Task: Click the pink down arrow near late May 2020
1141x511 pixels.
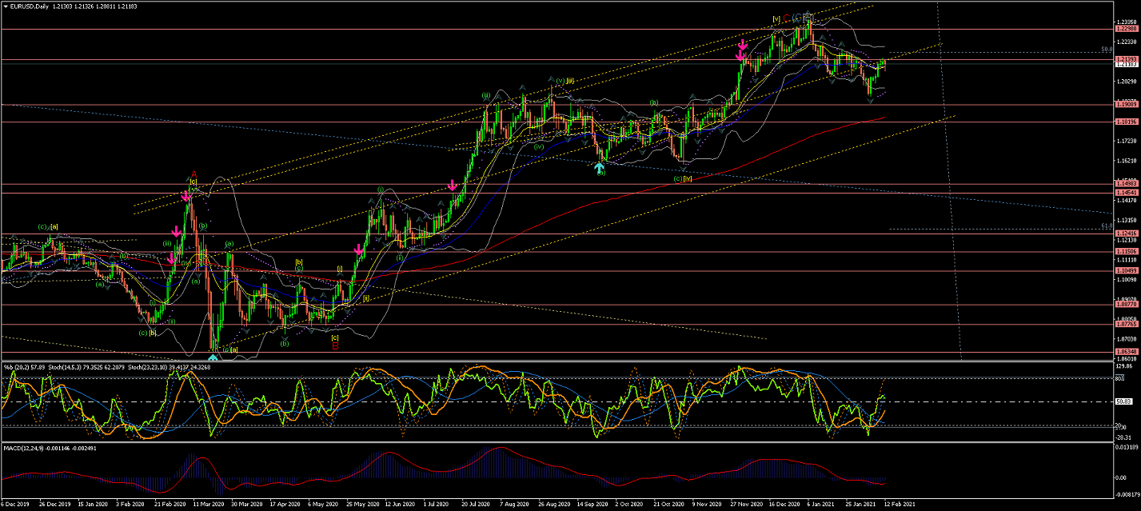Action: [360, 251]
